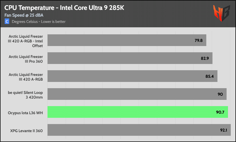This screenshot has height=142, width=236.
Task: Click the Fan Speed @ 25 dBA subtitle
Action: (24, 15)
